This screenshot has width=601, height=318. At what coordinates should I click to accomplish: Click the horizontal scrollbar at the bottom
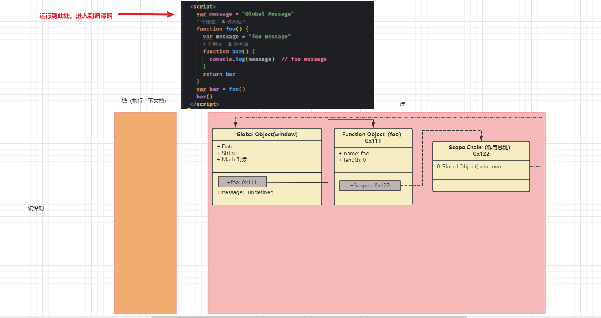tap(309, 317)
